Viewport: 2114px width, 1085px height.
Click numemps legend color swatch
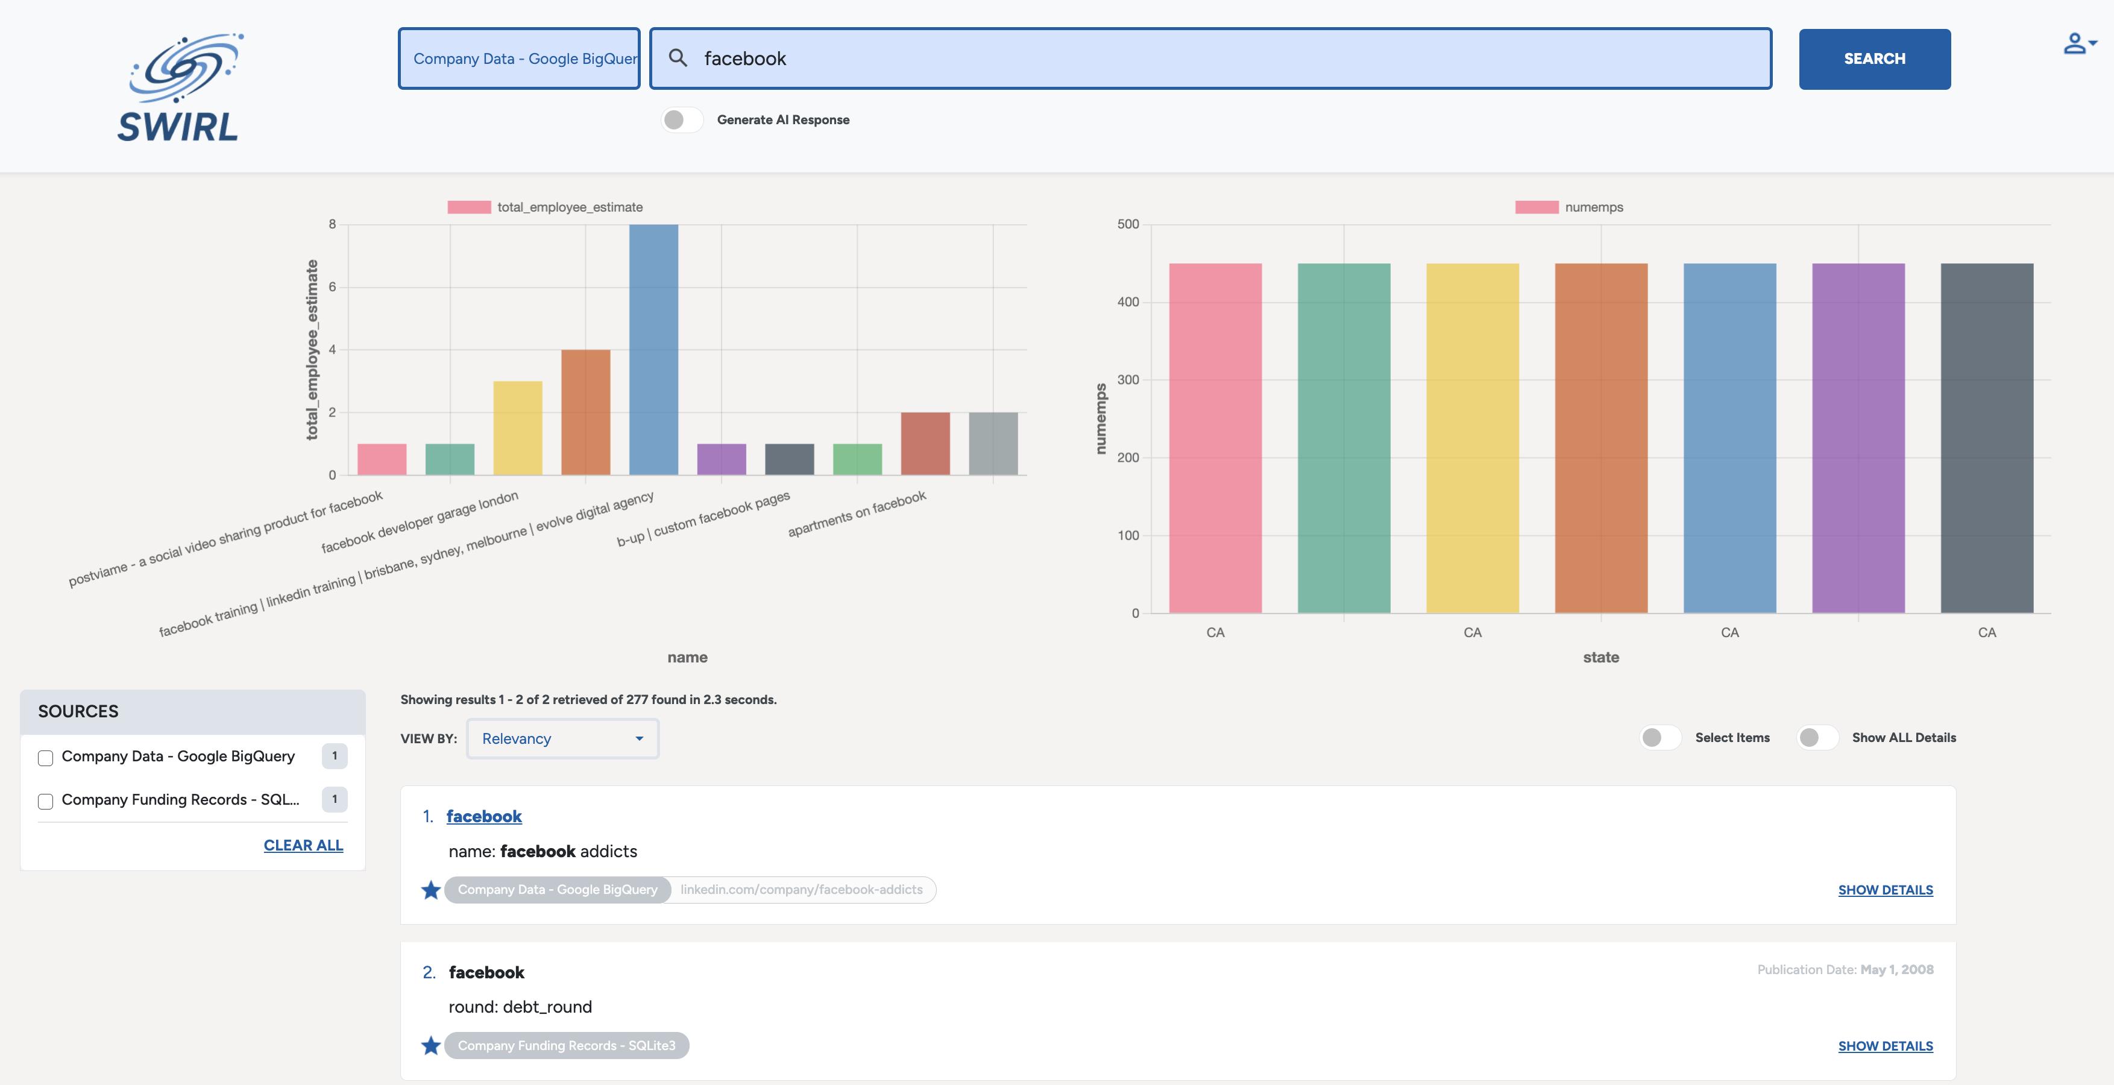[x=1537, y=207]
